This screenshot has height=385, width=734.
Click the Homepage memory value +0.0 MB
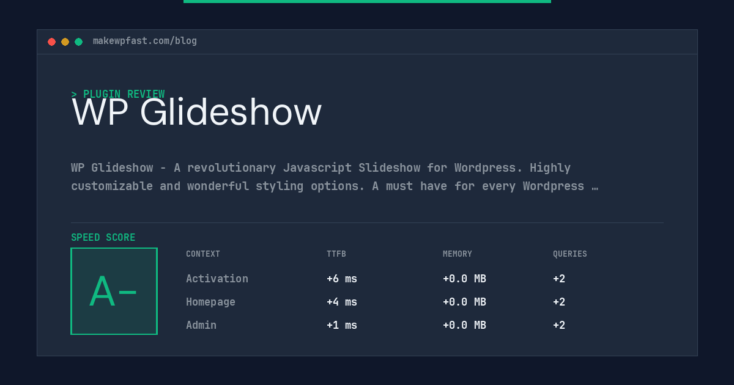pyautogui.click(x=464, y=302)
